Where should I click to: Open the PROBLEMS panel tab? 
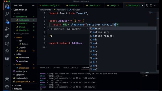pos(45,68)
